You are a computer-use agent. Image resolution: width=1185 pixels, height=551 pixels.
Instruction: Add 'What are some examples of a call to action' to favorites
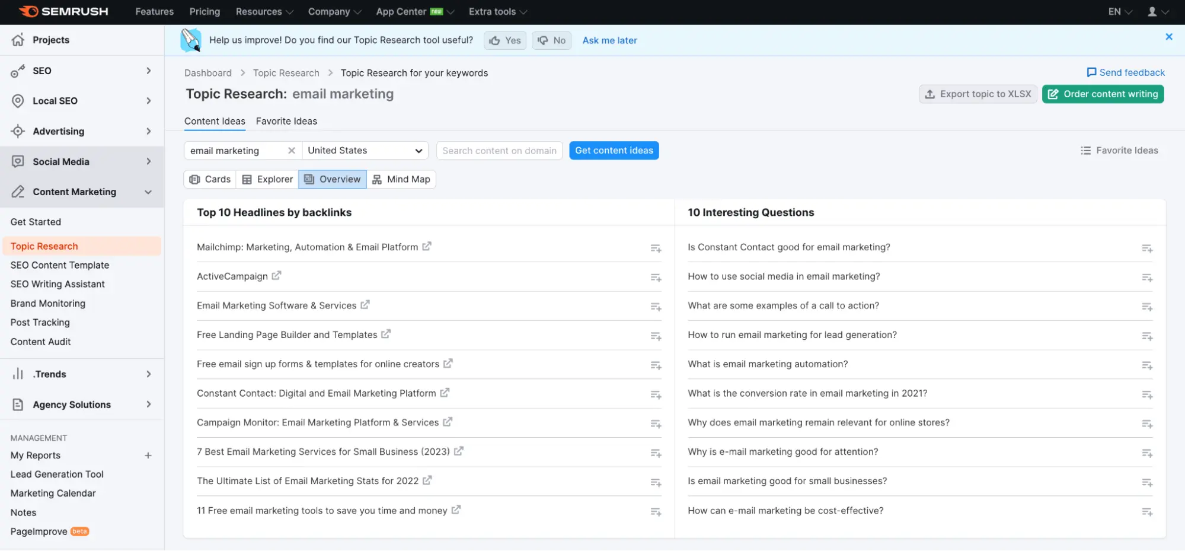[x=1147, y=307]
